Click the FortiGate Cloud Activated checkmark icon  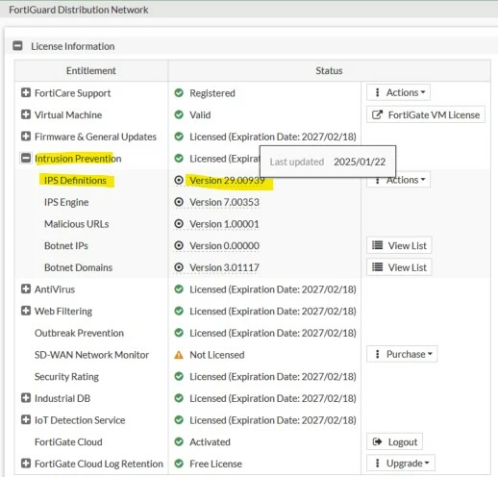point(179,441)
